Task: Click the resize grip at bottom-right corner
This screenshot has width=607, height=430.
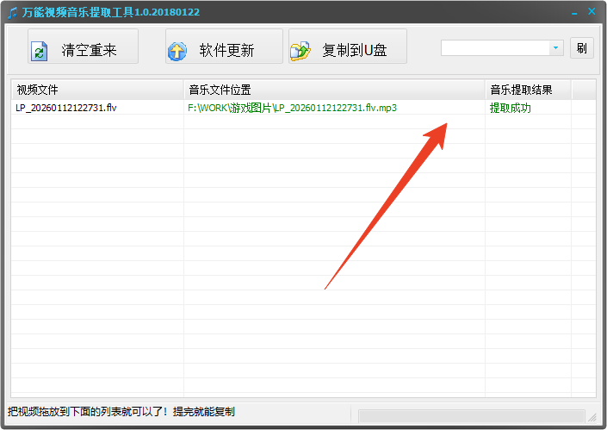Action: pyautogui.click(x=592, y=416)
